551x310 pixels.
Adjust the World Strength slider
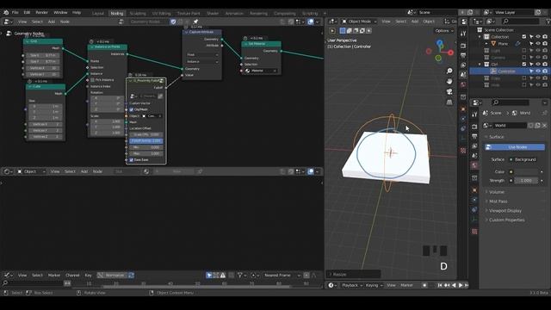[x=526, y=181]
